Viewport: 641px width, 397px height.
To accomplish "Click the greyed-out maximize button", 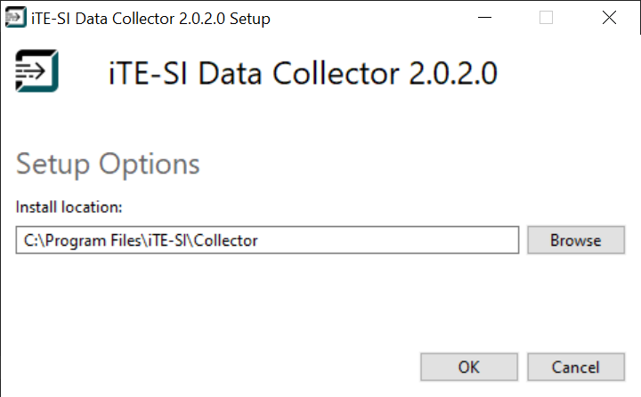I will point(547,18).
